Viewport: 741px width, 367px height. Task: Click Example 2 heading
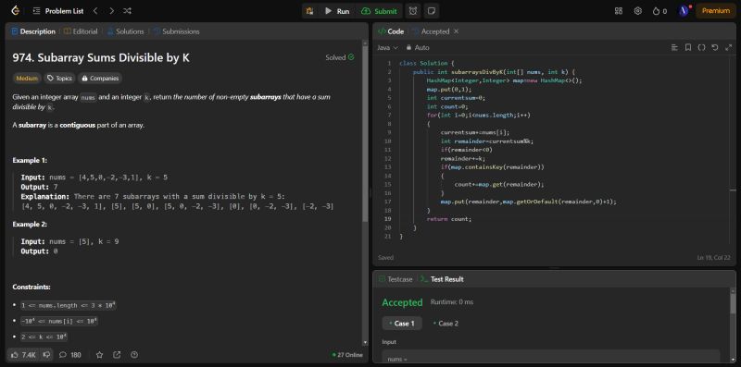pos(30,224)
